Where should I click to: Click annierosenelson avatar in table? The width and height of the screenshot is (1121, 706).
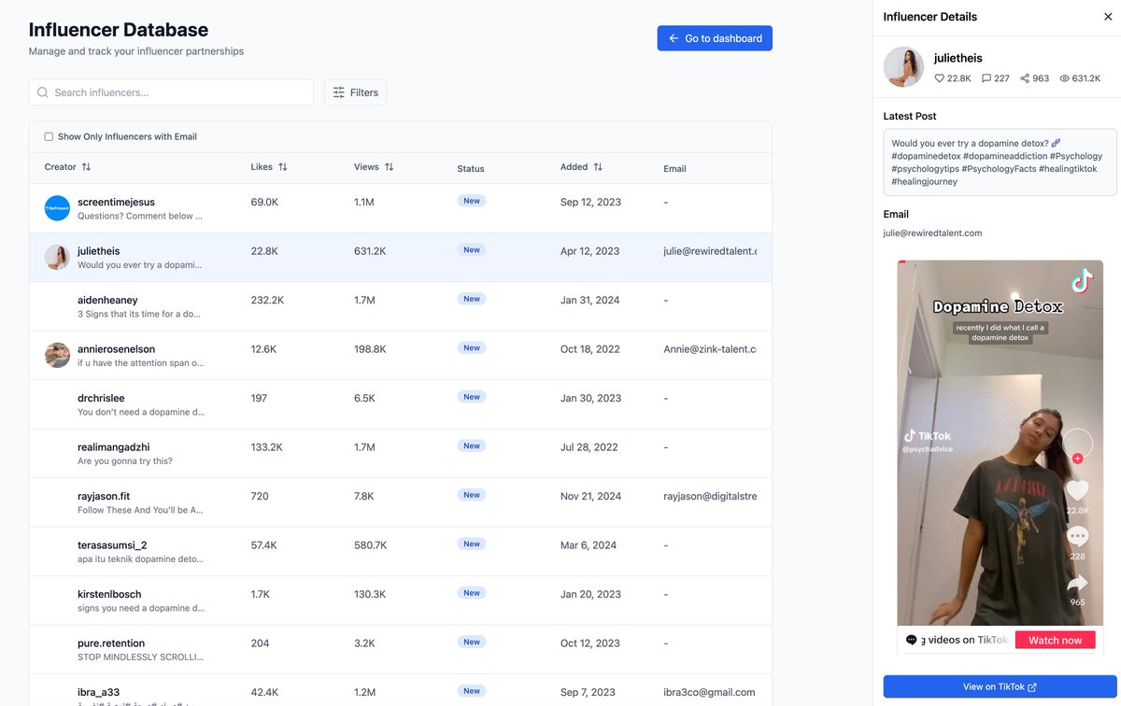(x=57, y=355)
